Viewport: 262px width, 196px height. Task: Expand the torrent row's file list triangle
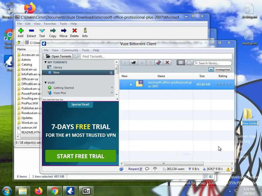tap(131, 85)
